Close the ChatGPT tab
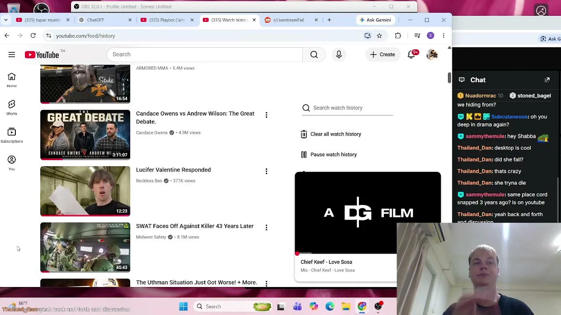The image size is (561, 315). pos(130,20)
